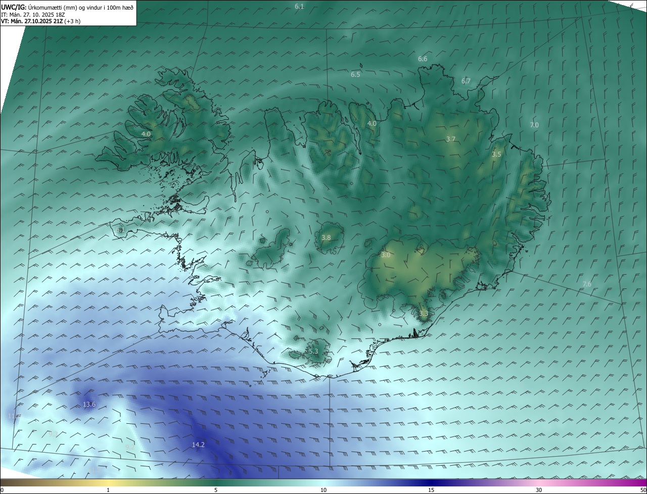Image resolution: width=647 pixels, height=494 pixels.
Task: Click the 7.0 value label east of Iceland
Action: point(534,125)
